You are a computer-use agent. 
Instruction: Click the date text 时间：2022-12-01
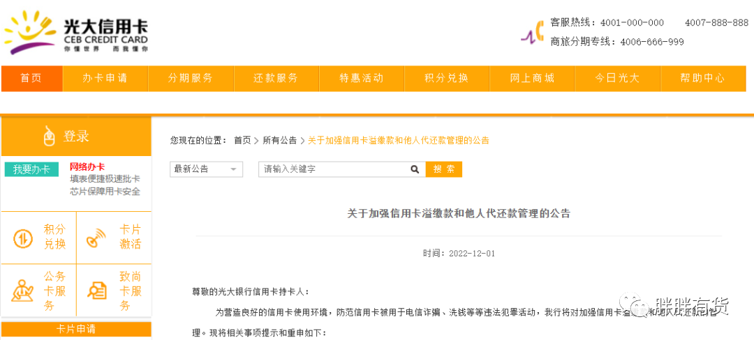click(459, 254)
